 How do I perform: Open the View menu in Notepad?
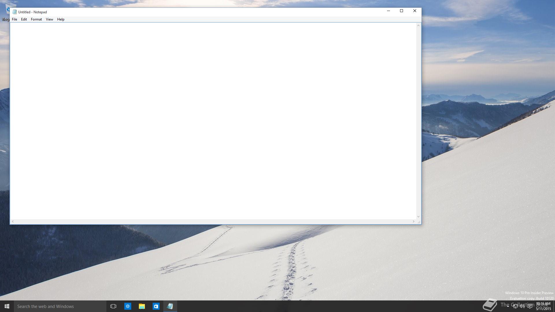click(49, 19)
